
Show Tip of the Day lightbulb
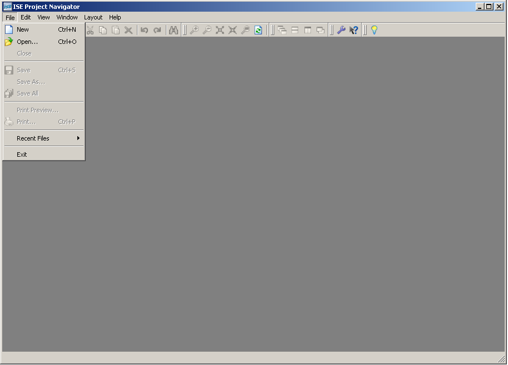pyautogui.click(x=374, y=30)
